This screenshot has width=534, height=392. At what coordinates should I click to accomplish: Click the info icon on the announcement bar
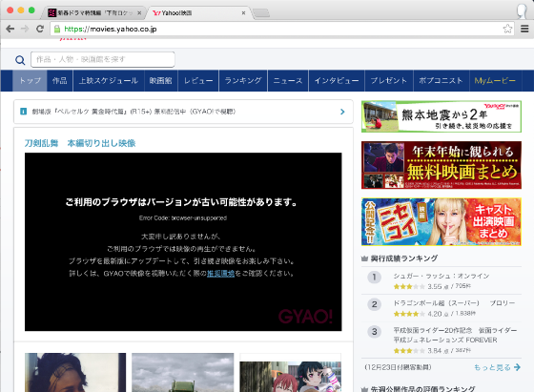(x=23, y=112)
